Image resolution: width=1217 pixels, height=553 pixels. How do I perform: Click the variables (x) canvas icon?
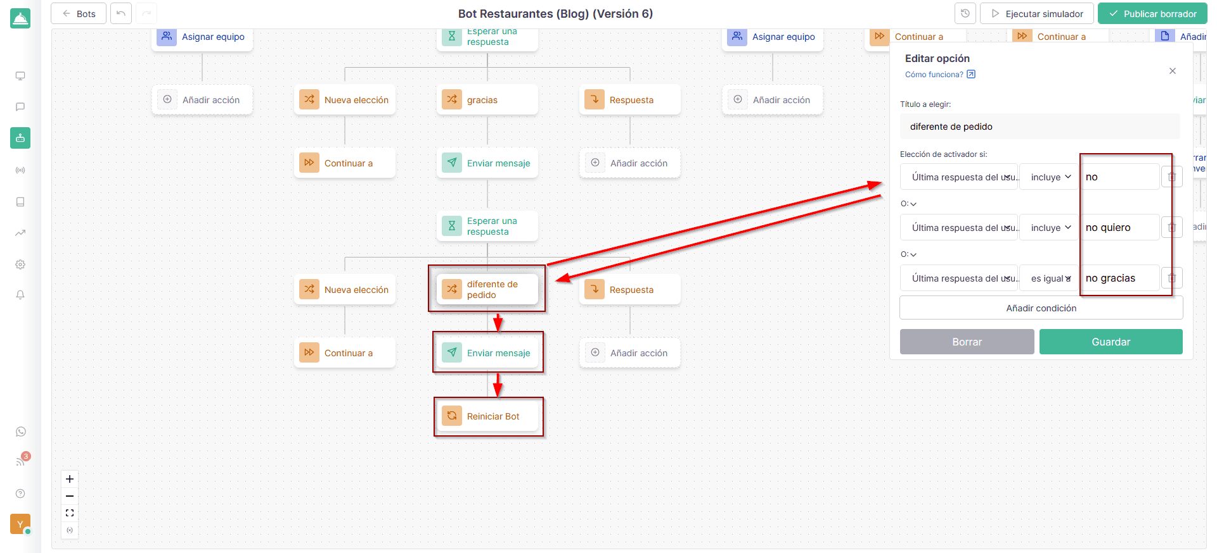coord(70,530)
